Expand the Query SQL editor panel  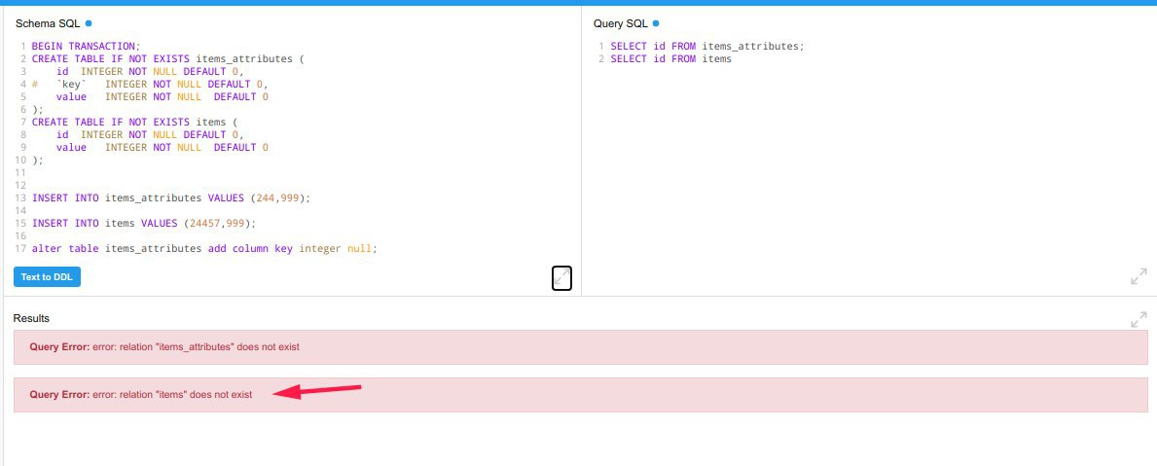tap(1139, 277)
